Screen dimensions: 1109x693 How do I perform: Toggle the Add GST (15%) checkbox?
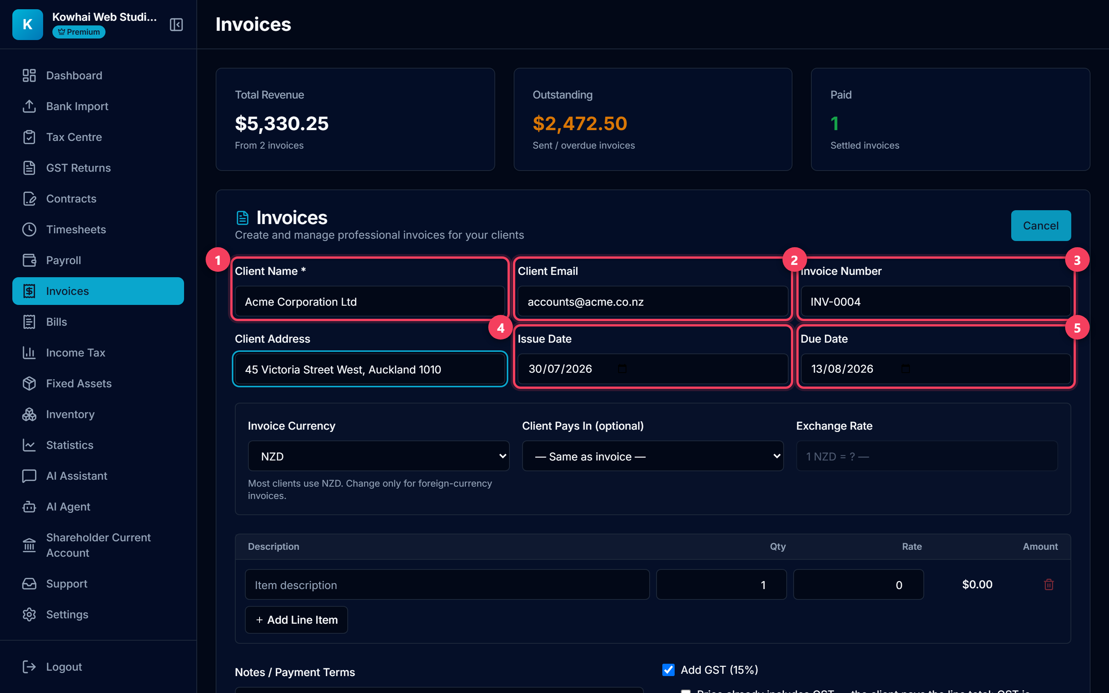pyautogui.click(x=668, y=670)
